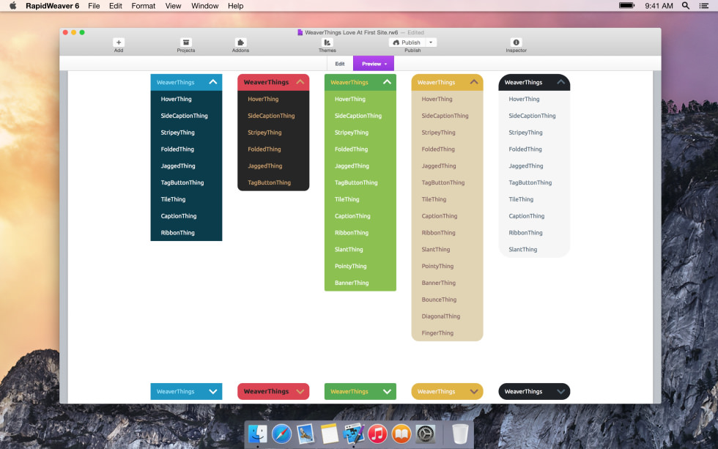Switch to the Edit tab
The height and width of the screenshot is (449, 718).
(x=340, y=64)
